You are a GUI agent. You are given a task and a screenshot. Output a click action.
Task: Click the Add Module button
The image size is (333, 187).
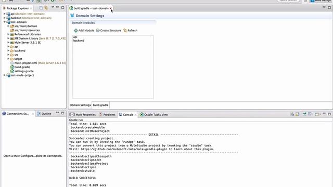[x=84, y=30]
